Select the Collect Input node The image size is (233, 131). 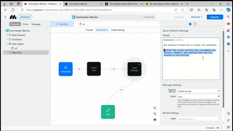tap(94, 69)
